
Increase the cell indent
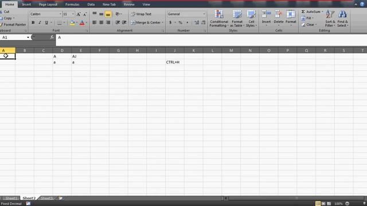(124, 22)
